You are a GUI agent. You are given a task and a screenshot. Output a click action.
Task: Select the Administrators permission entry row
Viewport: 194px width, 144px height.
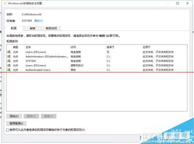[x=97, y=57]
